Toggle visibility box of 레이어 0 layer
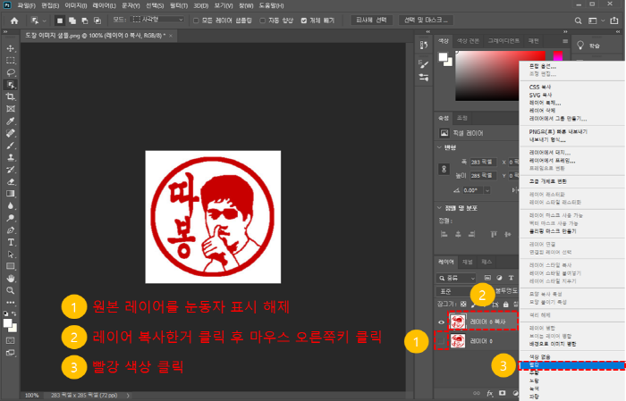 [441, 341]
